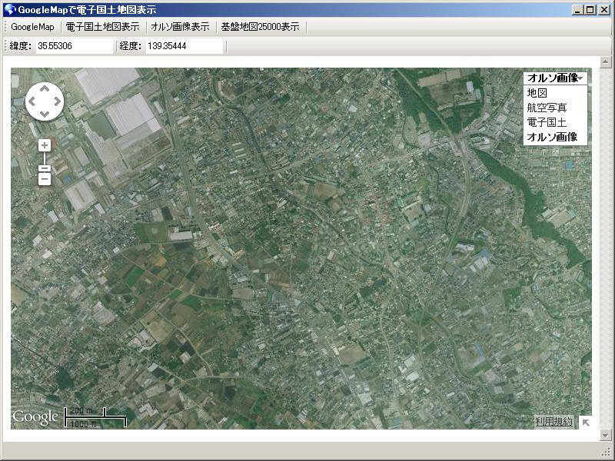615x461 pixels.
Task: Click the 基盤地図25000表示 toolbar item
Action: click(260, 25)
